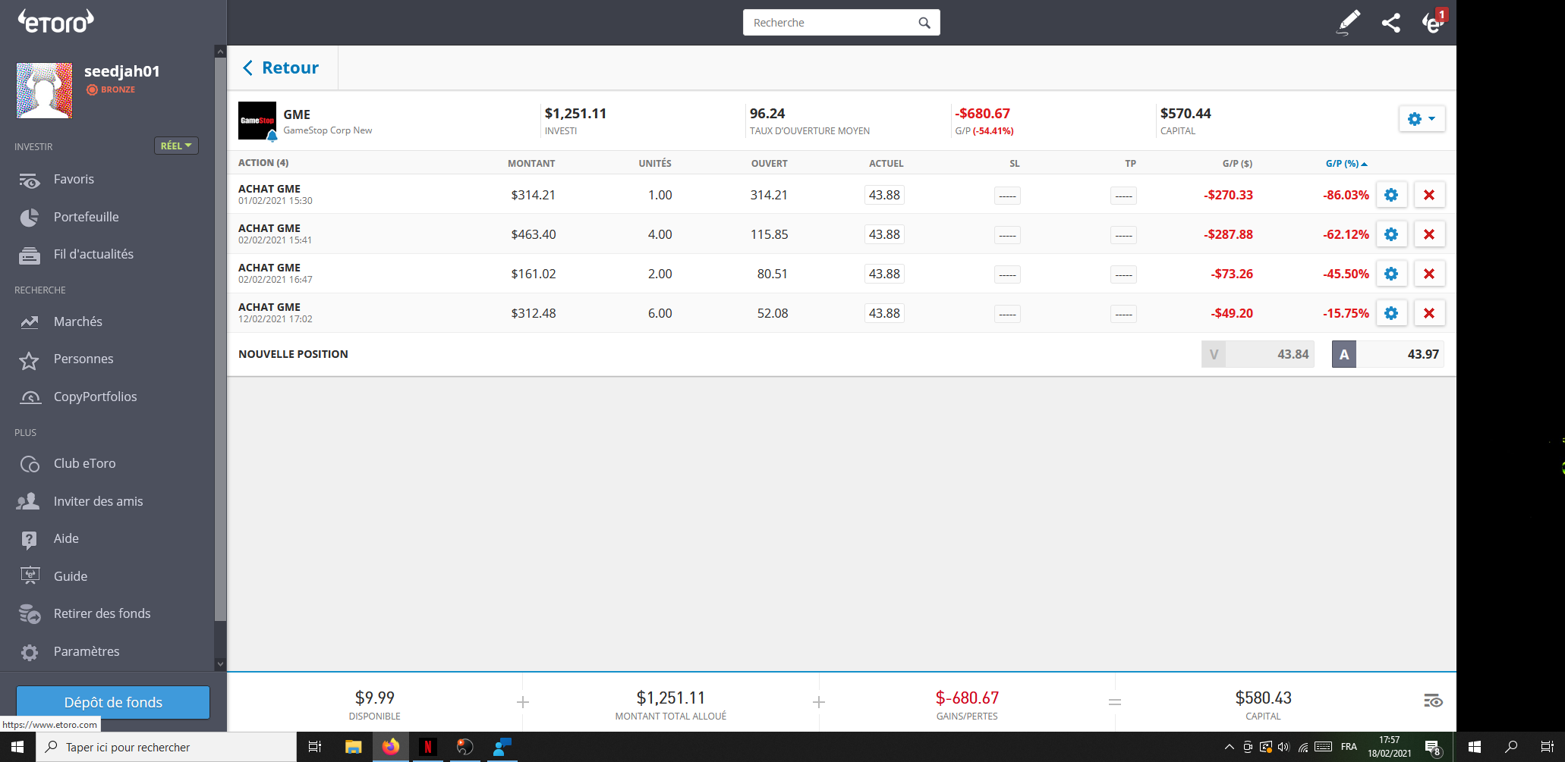
Task: Sort by G/P (%) column
Action: pyautogui.click(x=1346, y=163)
